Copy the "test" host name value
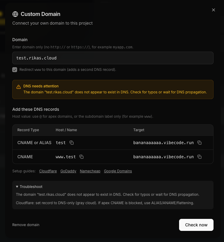224x242 pixels. click(x=72, y=143)
